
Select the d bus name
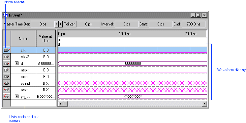pos(22,63)
